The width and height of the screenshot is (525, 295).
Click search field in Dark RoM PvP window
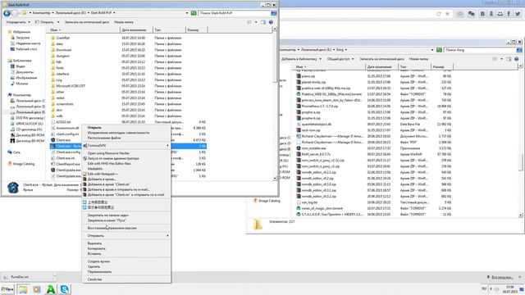click(235, 13)
